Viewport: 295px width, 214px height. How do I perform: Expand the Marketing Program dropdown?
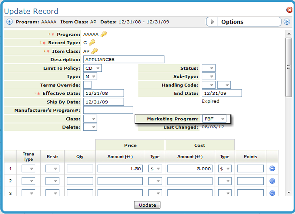pos(214,119)
